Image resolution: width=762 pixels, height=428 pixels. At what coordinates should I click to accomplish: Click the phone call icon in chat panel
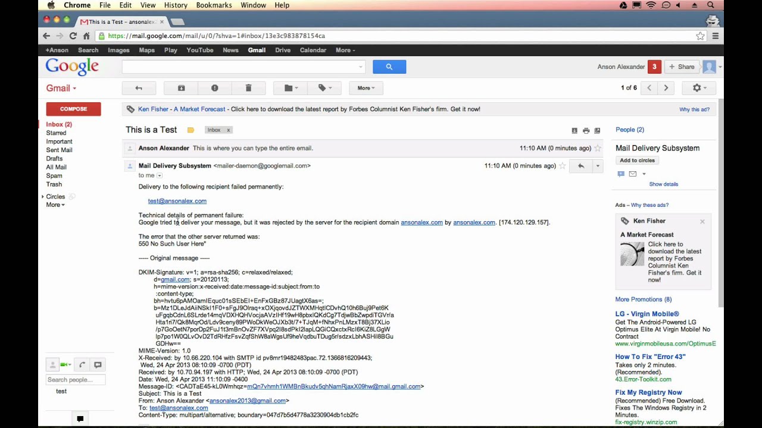click(82, 365)
